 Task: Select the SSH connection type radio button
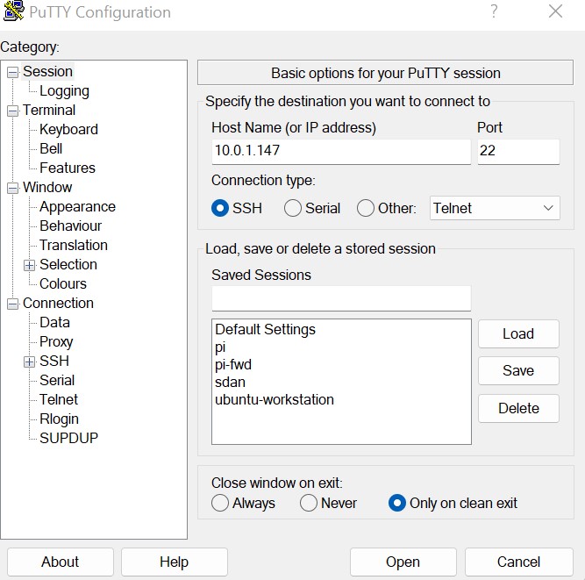click(x=220, y=208)
